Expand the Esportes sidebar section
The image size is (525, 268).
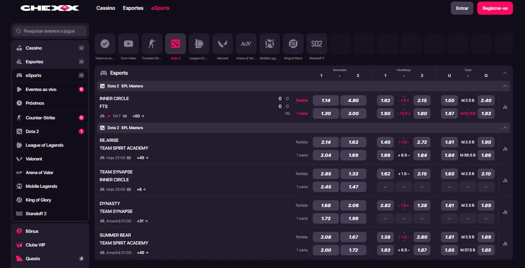point(81,62)
